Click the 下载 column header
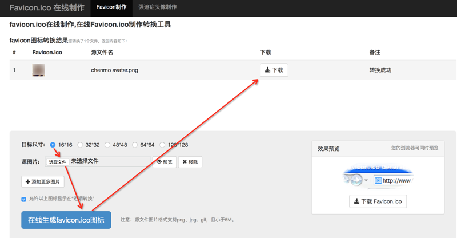Image resolution: width=457 pixels, height=238 pixels. 266,52
